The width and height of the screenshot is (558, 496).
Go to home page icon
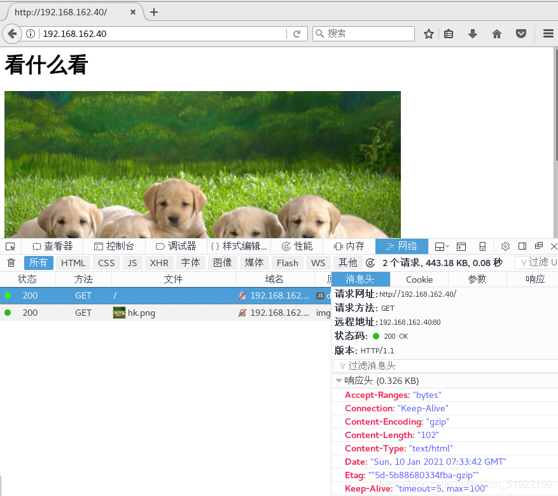coord(497,34)
